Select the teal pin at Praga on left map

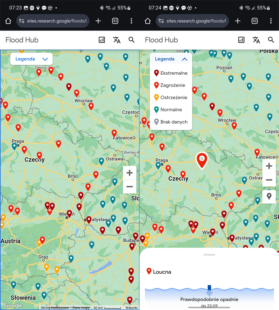[x=14, y=146]
